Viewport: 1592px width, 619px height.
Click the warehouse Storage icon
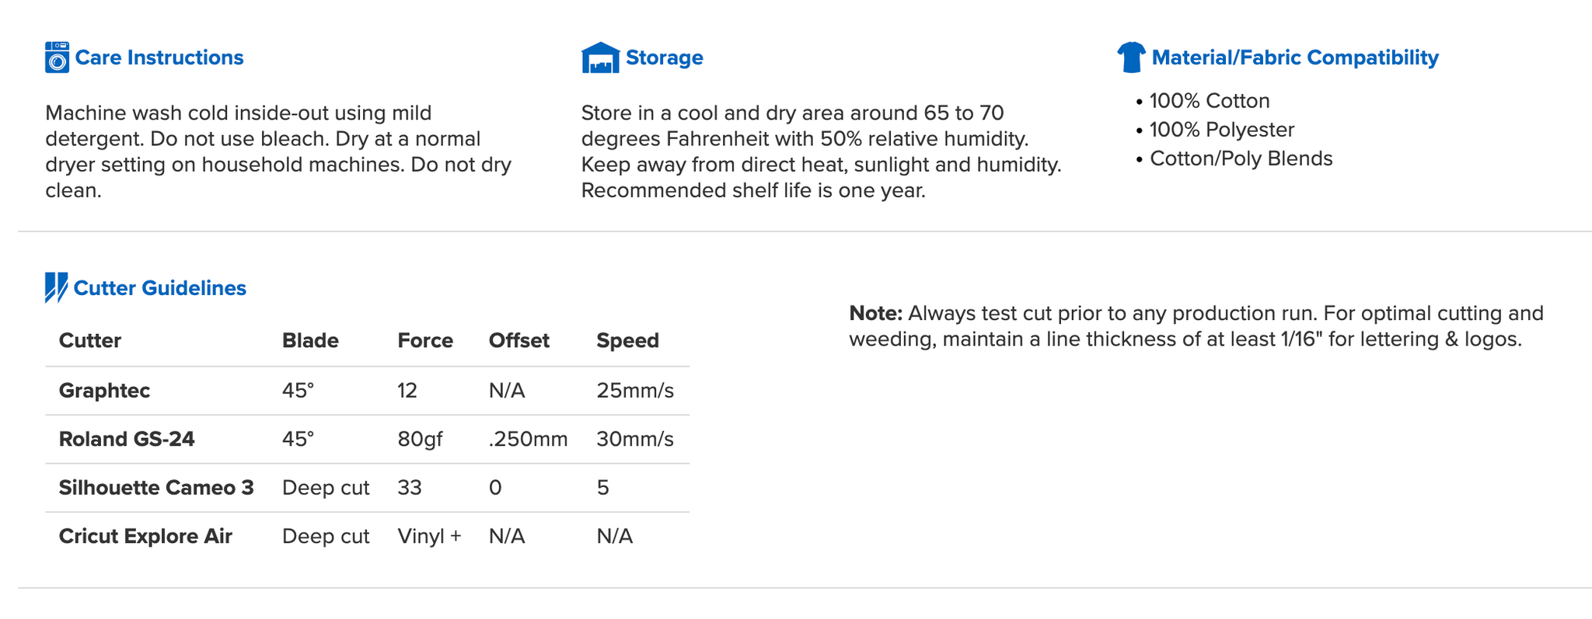[600, 57]
